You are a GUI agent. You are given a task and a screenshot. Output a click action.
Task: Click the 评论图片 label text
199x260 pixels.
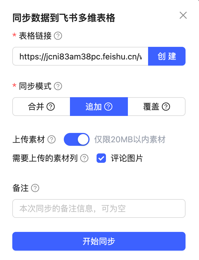(127, 158)
